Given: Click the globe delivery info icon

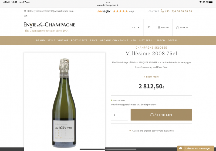Looking at the screenshot, I should point(25,11).
